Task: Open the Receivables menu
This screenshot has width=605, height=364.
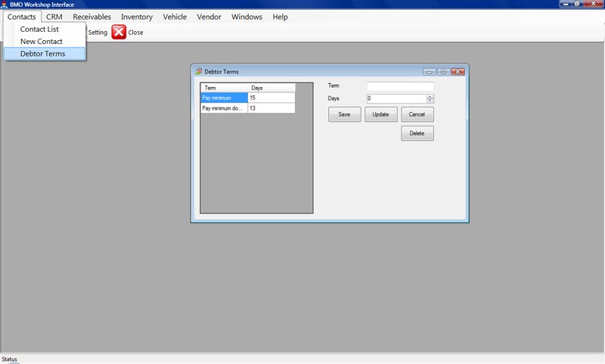Action: point(92,17)
